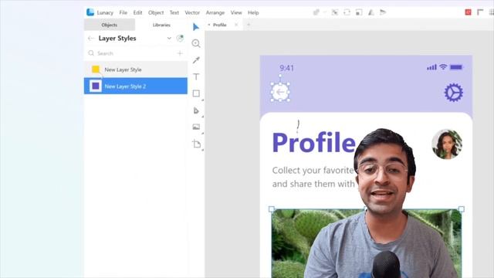Open a new document tab with plus
The height and width of the screenshot is (278, 494).
[249, 25]
